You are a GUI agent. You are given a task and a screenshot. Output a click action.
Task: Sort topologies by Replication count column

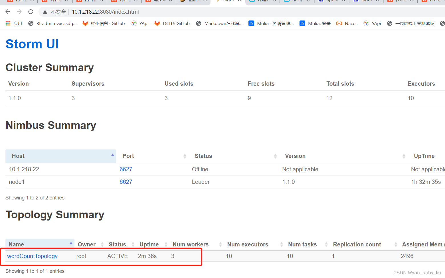point(365,244)
